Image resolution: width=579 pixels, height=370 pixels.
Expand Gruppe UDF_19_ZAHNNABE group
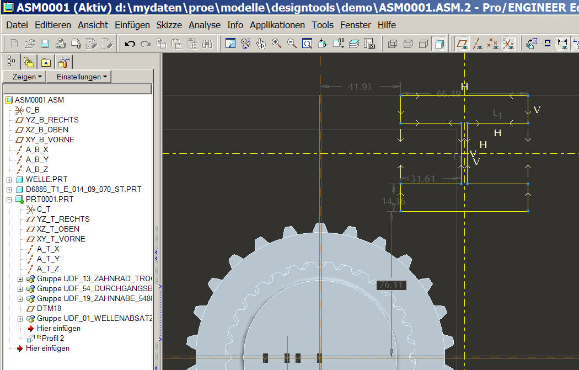20,299
